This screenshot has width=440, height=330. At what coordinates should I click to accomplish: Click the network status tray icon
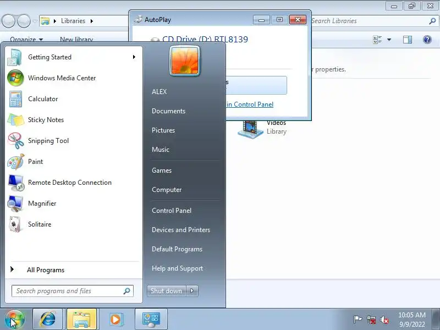(371, 320)
